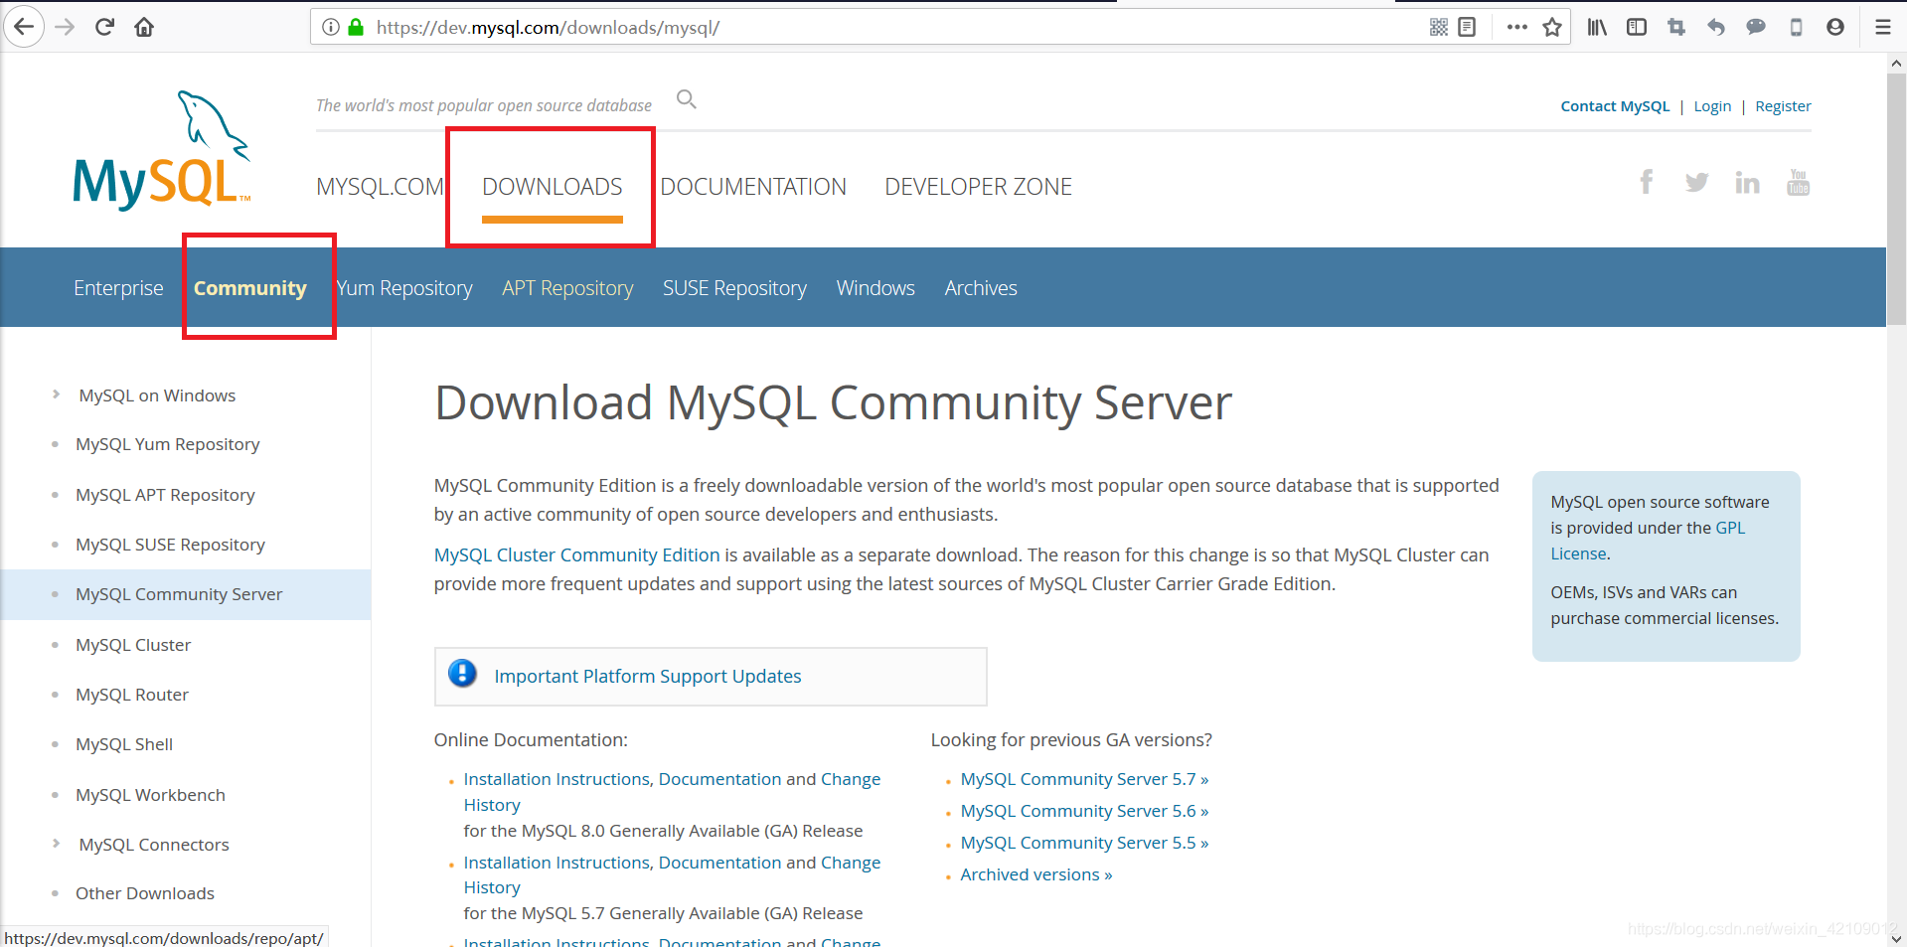Select MySQL Yum Repository in sidebar
1907x947 pixels.
tap(167, 444)
